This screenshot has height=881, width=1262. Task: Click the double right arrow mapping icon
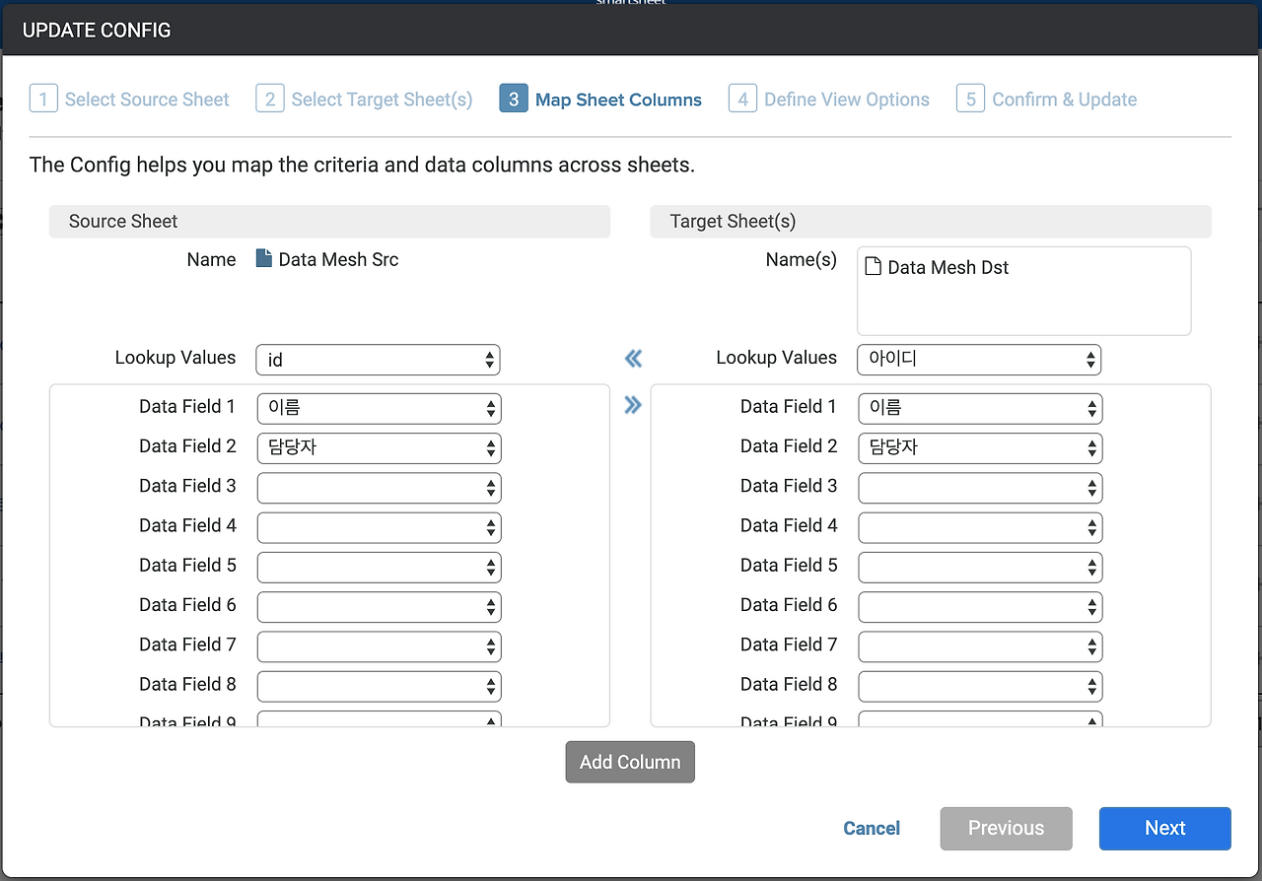coord(633,405)
